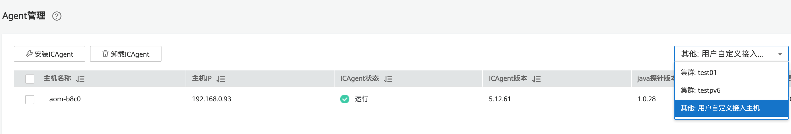Screen dimensions: 791x134
Task: Choose 集群: testpv6 from the list
Action: (700, 90)
